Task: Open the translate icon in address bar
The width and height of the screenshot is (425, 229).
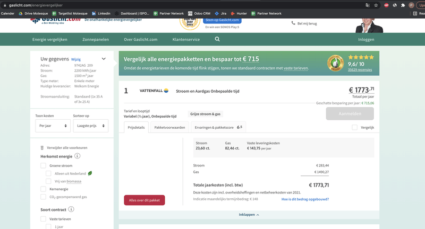Action: click(x=368, y=5)
